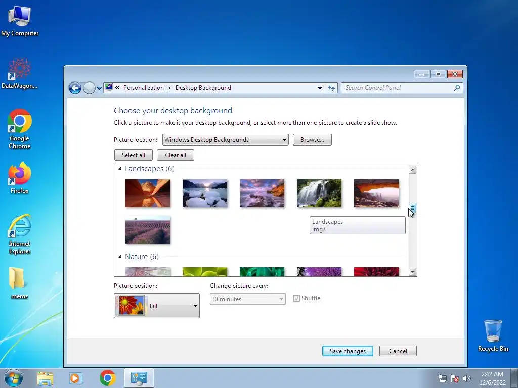Screen dimensions: 518x388
Task: Go to Personalization breadcrumb
Action: [143, 88]
